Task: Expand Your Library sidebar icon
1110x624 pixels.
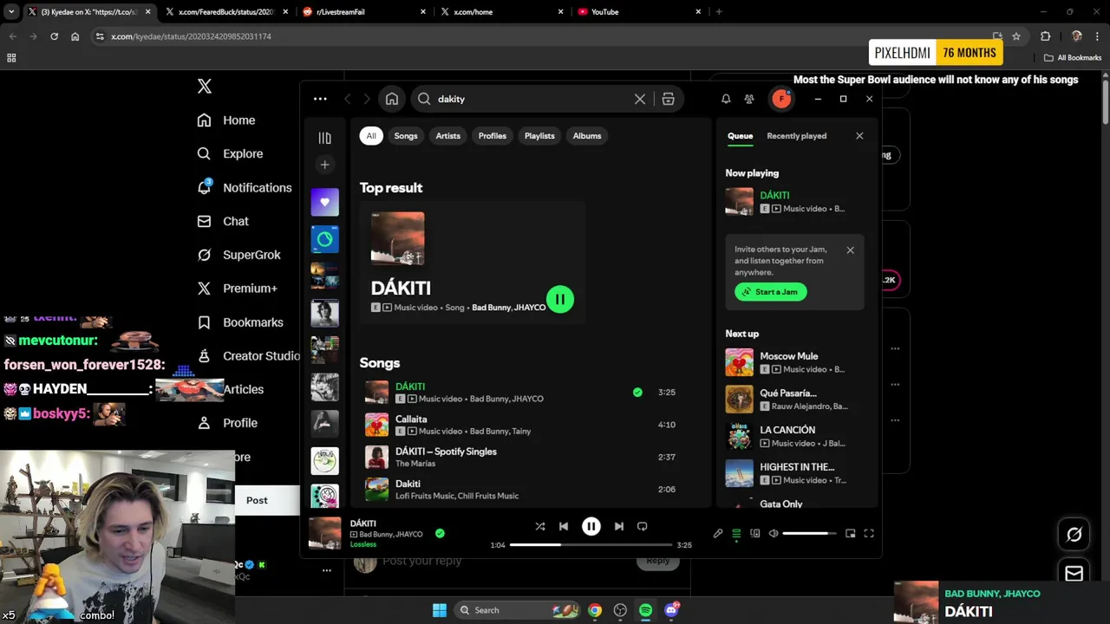Action: (x=324, y=138)
